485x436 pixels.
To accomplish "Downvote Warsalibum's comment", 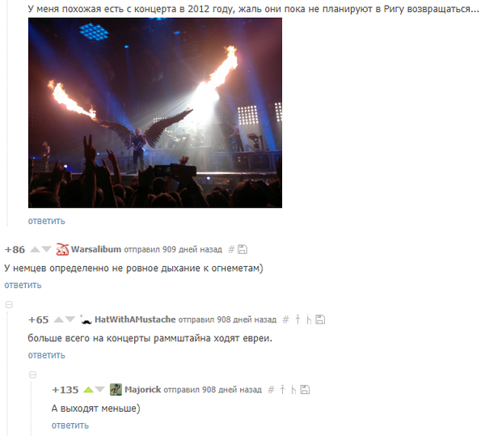I will 46,249.
